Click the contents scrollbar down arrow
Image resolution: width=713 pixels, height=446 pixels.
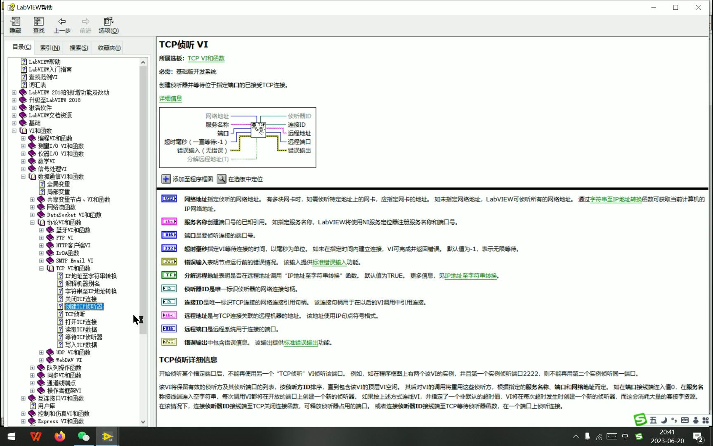(x=143, y=422)
